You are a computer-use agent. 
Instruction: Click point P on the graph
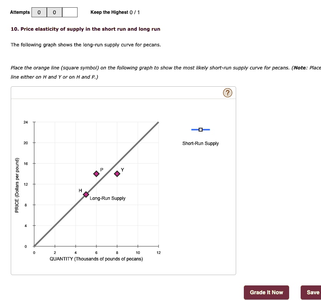(96, 173)
